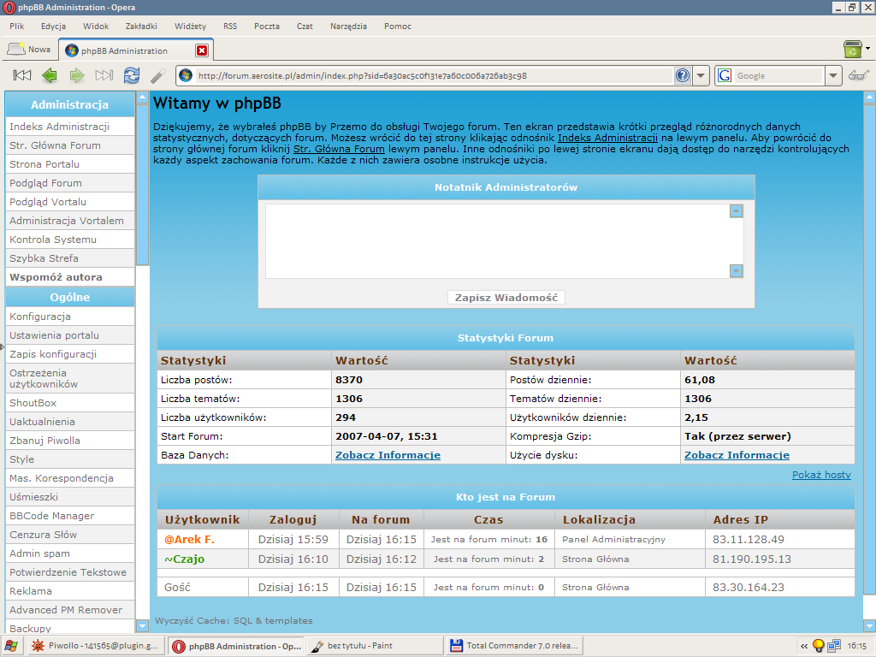The width and height of the screenshot is (876, 657).
Task: Click the site icon in the address bar
Action: pyautogui.click(x=186, y=75)
